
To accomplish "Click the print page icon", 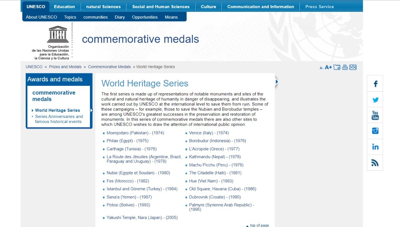I will (x=345, y=67).
